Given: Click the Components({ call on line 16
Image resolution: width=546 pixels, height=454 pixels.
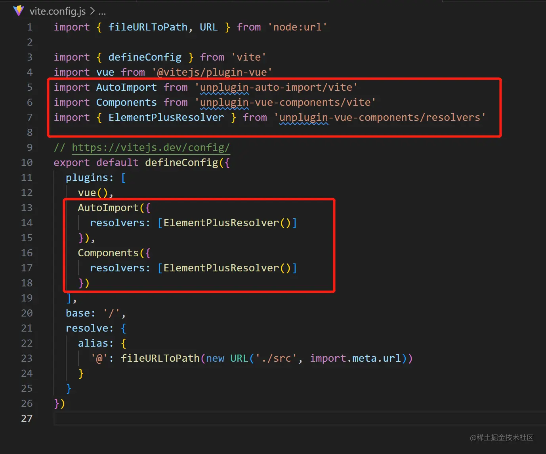Looking at the screenshot, I should (x=114, y=253).
